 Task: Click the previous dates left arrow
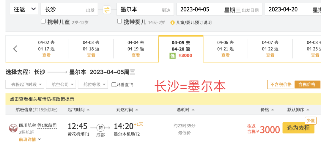pos(15,49)
